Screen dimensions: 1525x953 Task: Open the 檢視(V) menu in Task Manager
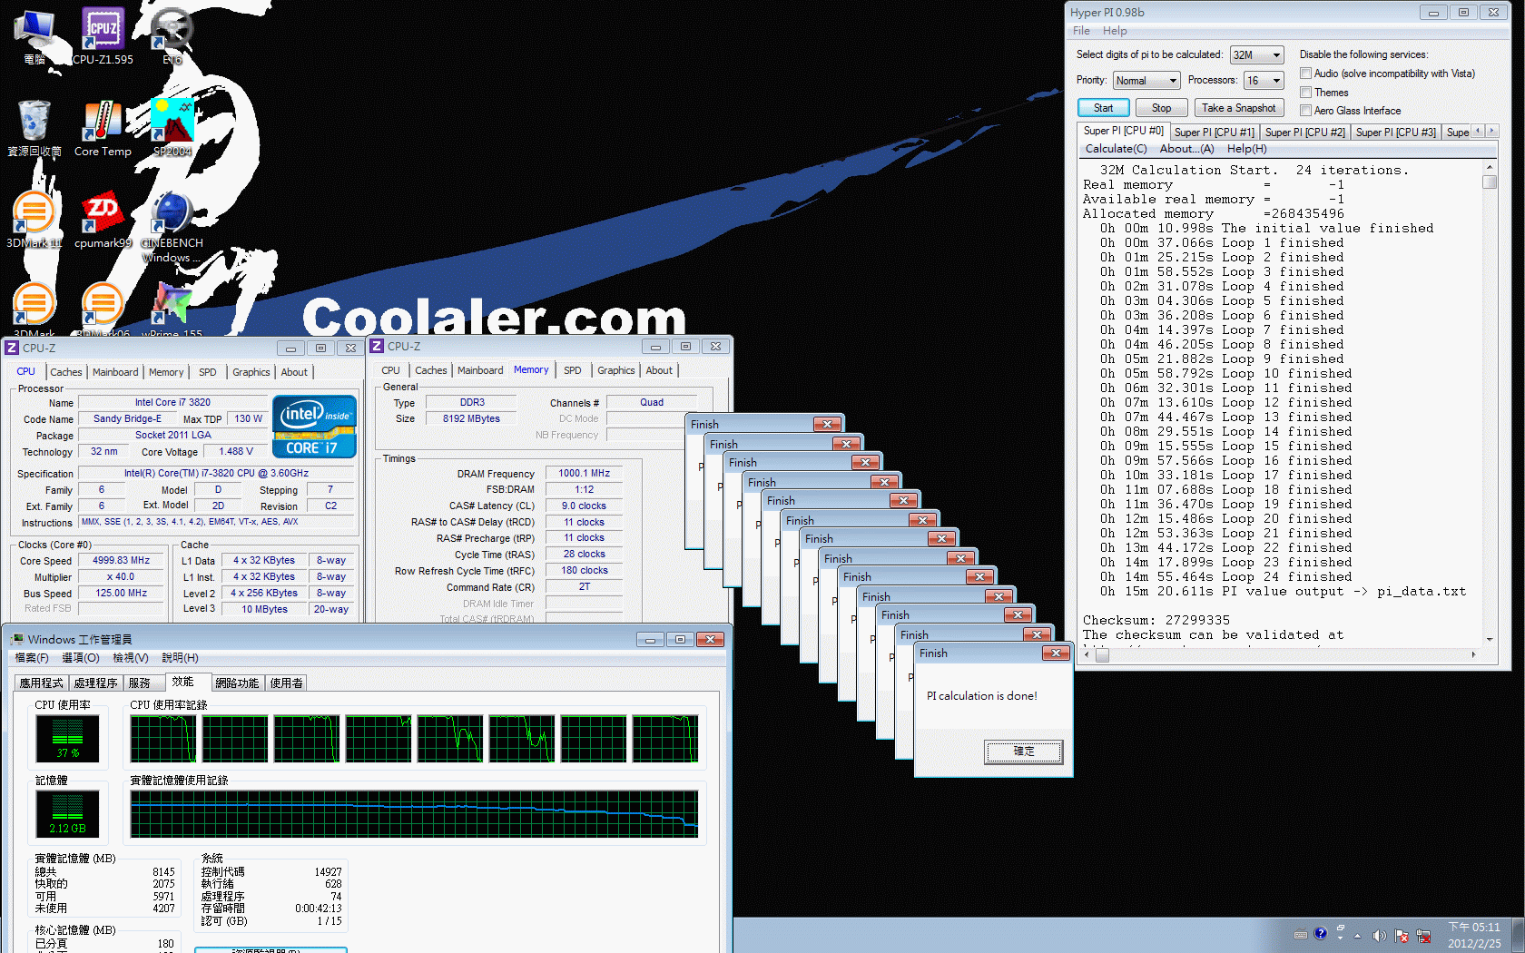point(131,658)
